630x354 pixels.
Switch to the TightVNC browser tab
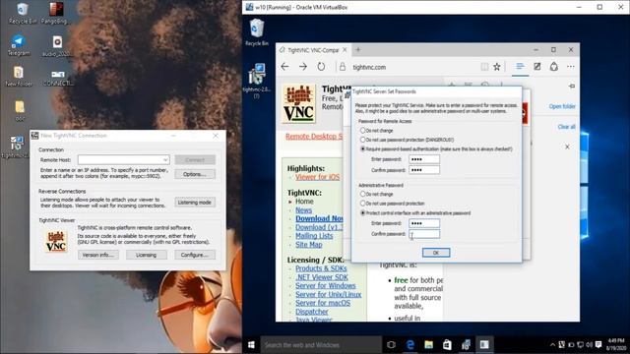coord(313,50)
